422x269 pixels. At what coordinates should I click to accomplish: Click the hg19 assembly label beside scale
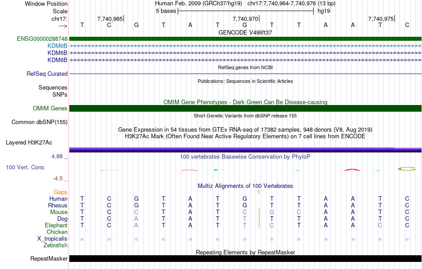point(324,11)
